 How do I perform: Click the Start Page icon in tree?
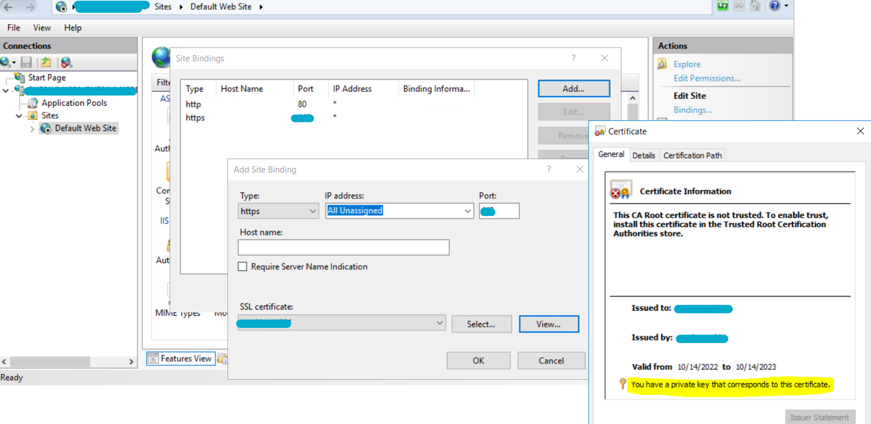(x=19, y=77)
